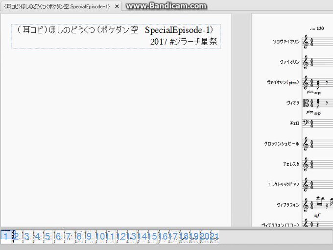The height and width of the screenshot is (250, 333).
Task: Select the チェロ staff label
Action: [294, 123]
